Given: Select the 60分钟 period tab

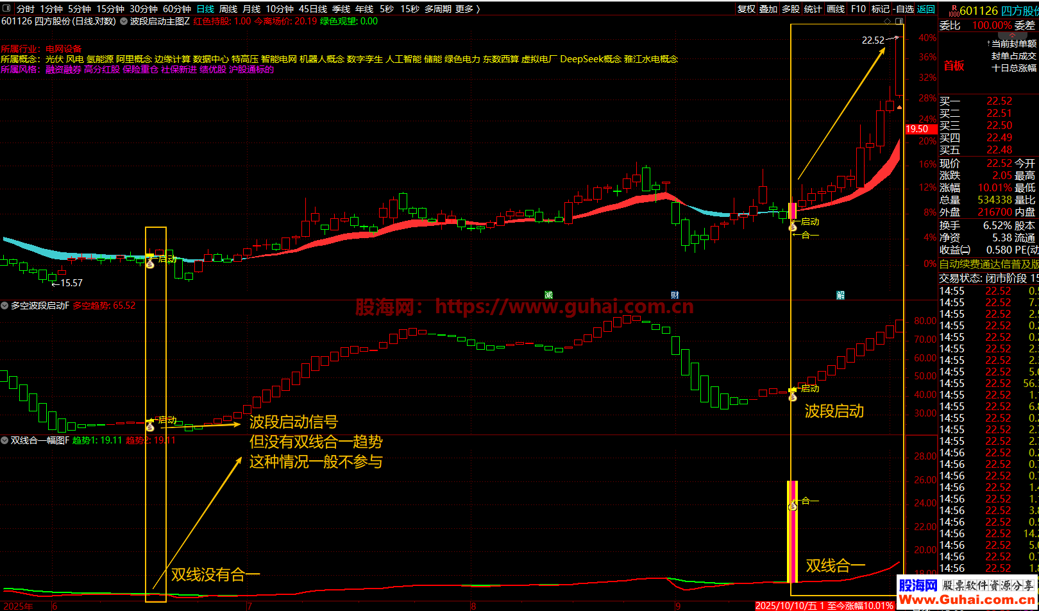Looking at the screenshot, I should click(176, 9).
